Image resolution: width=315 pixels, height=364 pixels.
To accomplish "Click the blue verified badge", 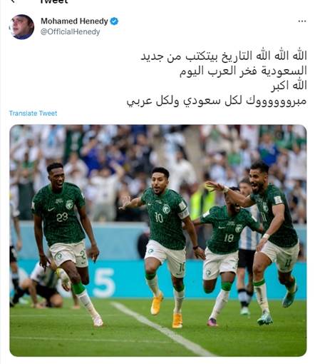I will (x=114, y=21).
